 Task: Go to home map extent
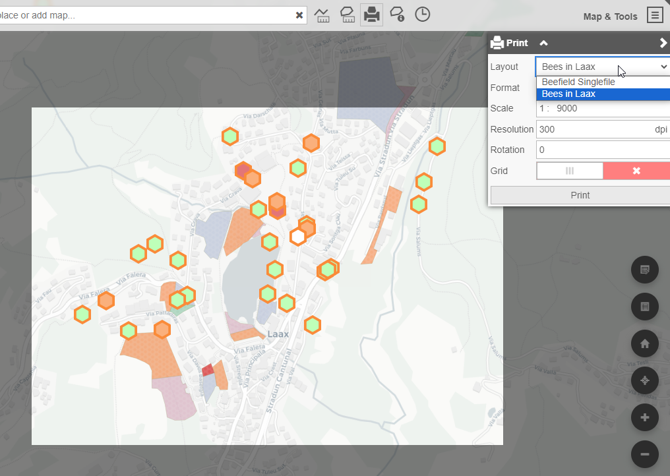pyautogui.click(x=644, y=343)
